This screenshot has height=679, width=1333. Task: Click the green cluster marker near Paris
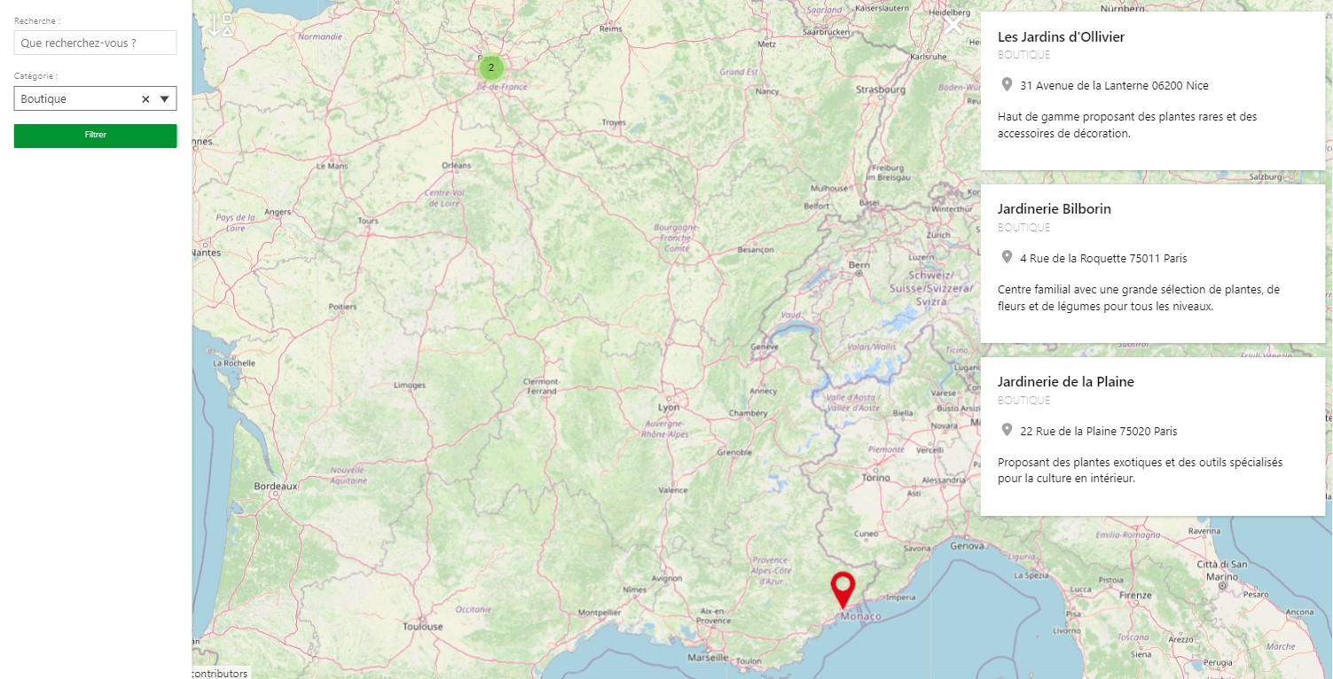(491, 67)
